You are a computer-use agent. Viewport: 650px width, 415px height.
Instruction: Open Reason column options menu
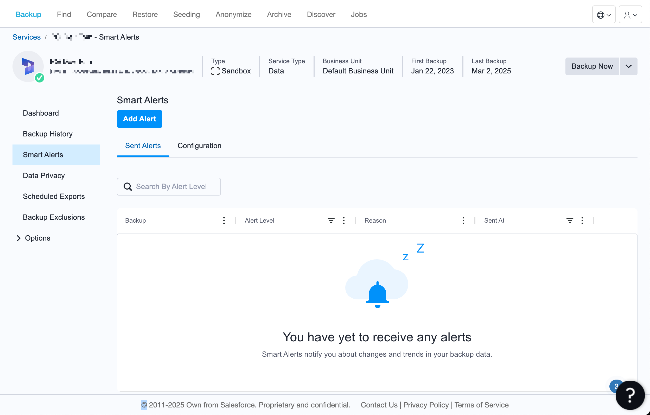coord(463,221)
